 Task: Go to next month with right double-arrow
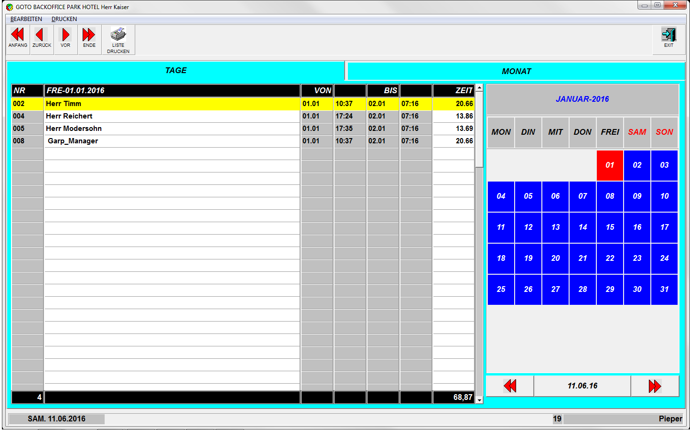[x=655, y=386]
